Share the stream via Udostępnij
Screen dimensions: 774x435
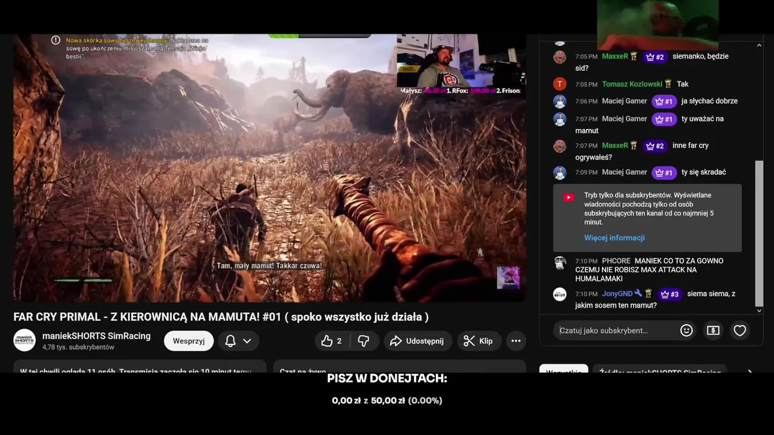click(417, 341)
